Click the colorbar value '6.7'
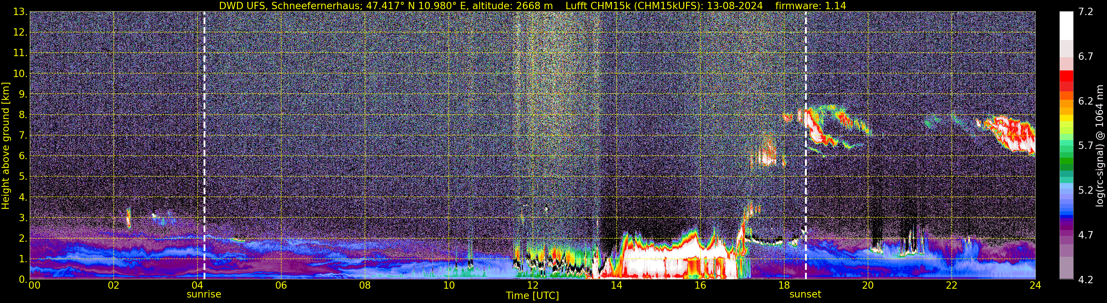 [x=1086, y=56]
